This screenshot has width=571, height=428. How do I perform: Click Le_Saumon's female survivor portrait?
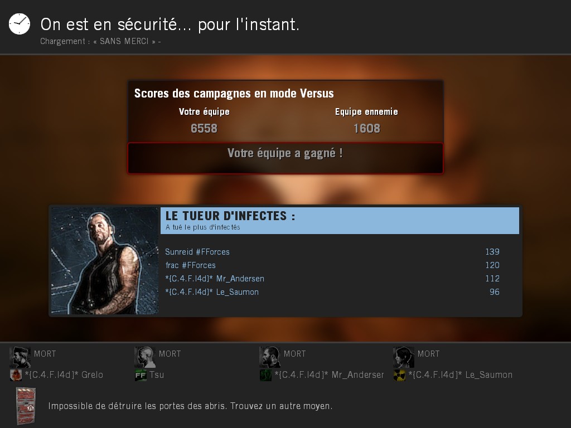[404, 357]
